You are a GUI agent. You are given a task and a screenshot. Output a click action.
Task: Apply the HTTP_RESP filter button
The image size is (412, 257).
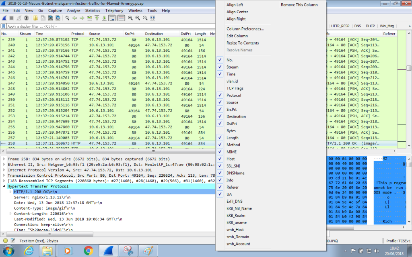(340, 26)
